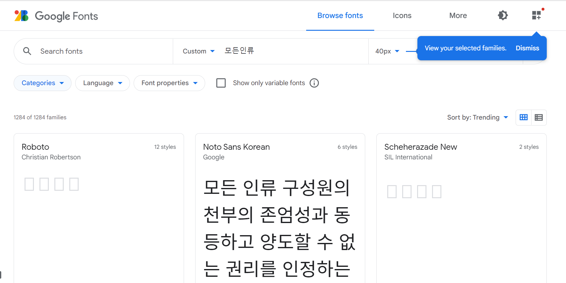
Task: Click 'Google' designer under Noto Sans Korean
Action: (214, 157)
